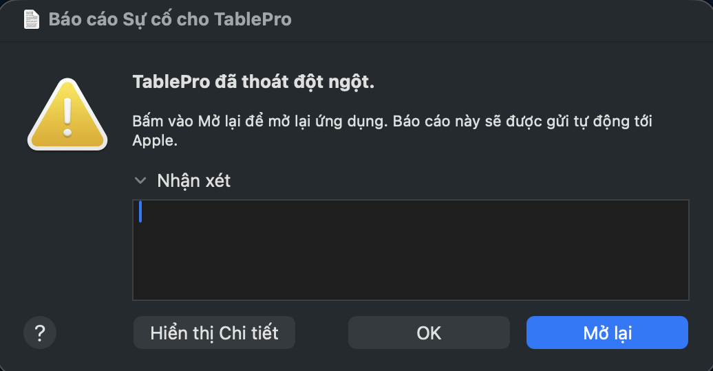Click the yellow warning triangle icon

pyautogui.click(x=67, y=115)
